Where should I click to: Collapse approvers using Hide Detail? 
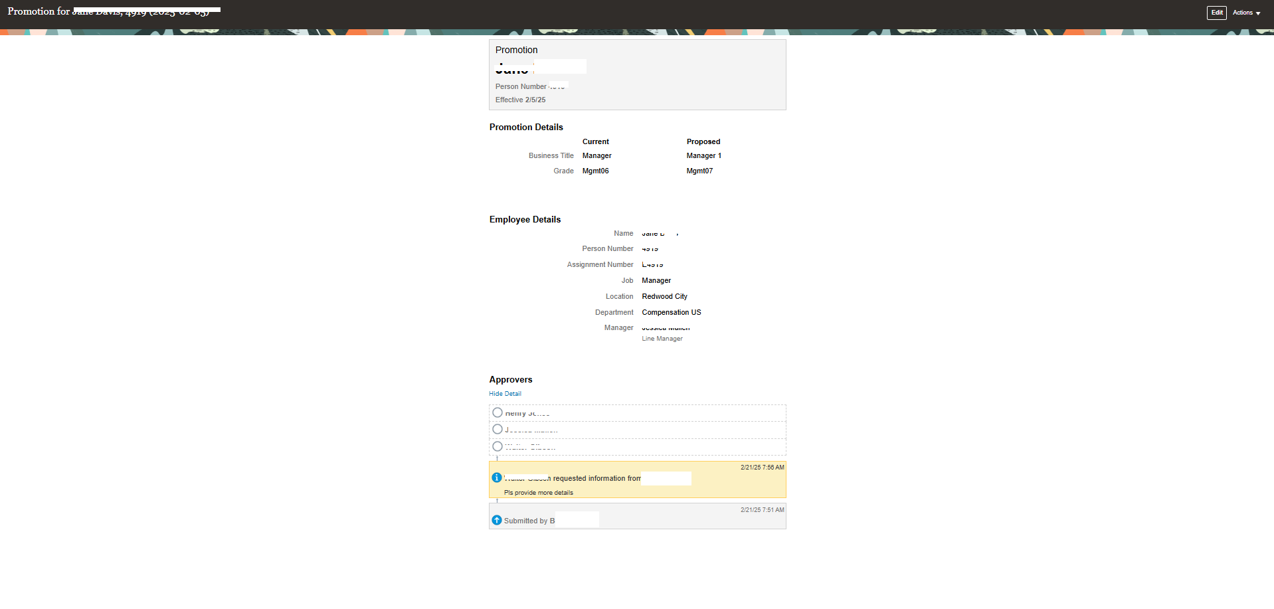click(x=505, y=393)
